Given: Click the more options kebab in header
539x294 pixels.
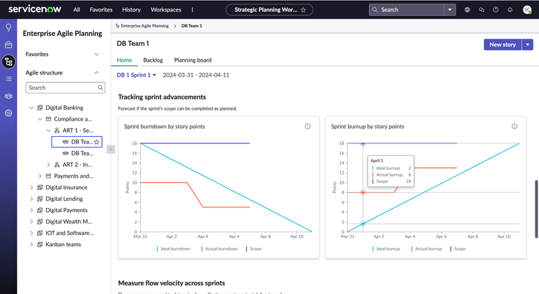Looking at the screenshot, I should coord(192,9).
